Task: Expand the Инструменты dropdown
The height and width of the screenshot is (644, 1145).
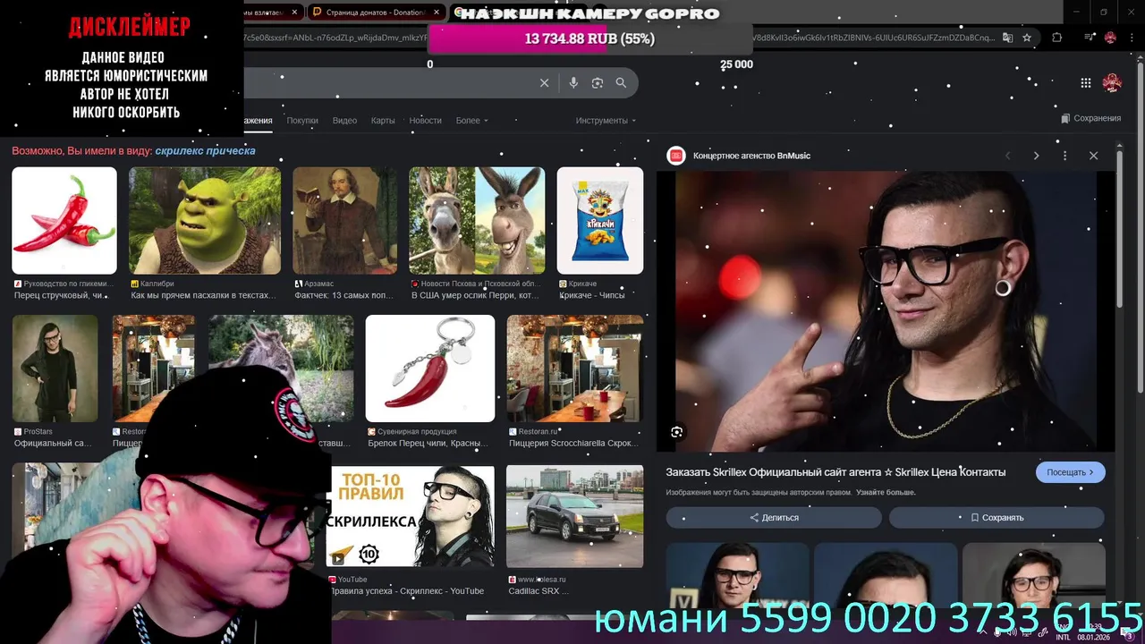Action: (x=606, y=121)
